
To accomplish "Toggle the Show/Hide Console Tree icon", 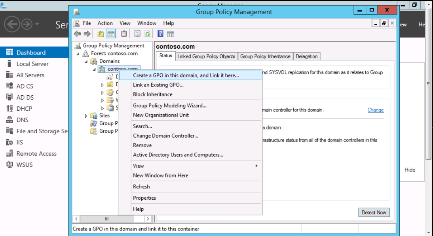I will (112, 34).
